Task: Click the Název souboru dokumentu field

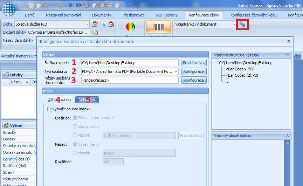Action: pyautogui.click(x=130, y=80)
